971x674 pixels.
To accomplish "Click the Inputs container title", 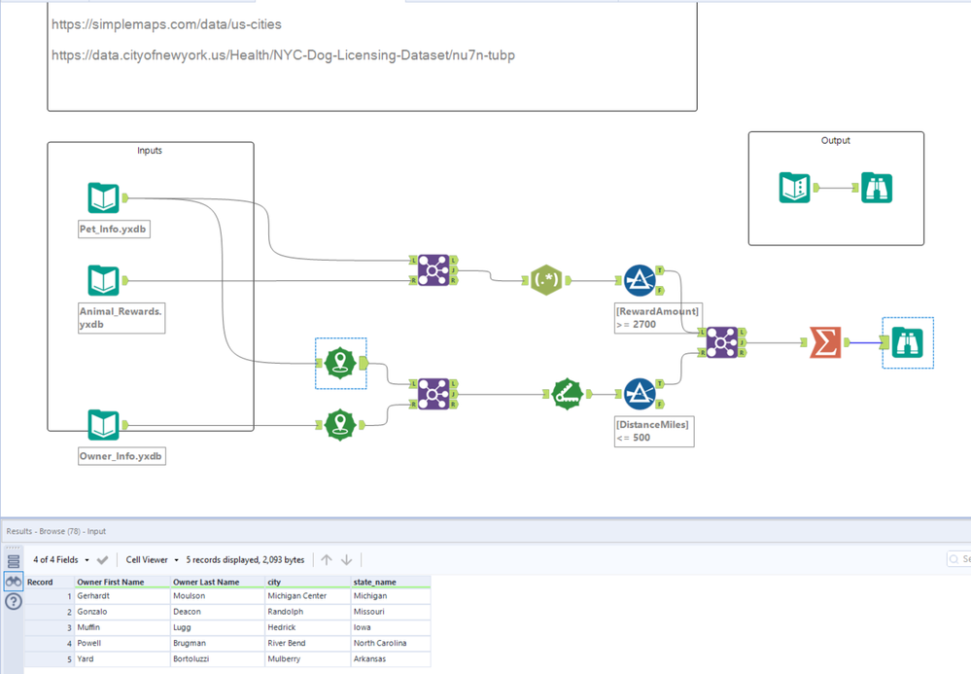I will (150, 151).
